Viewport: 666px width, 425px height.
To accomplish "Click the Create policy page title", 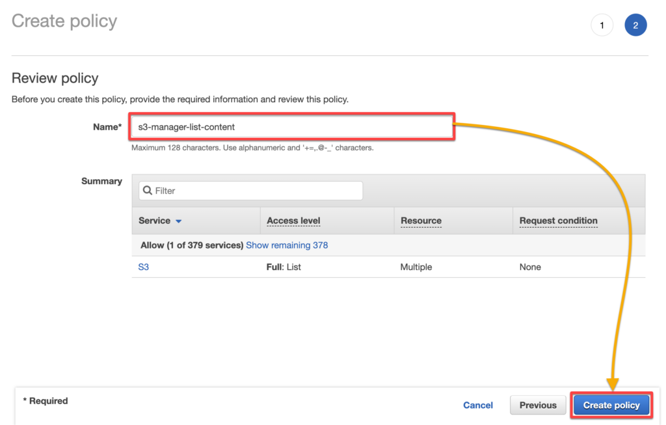I will pos(64,21).
